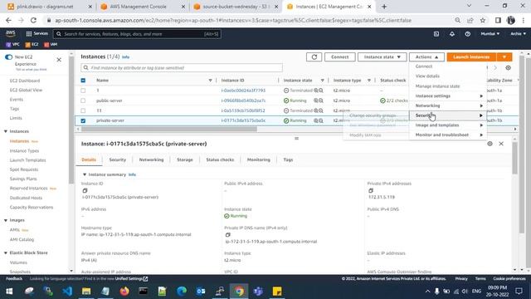Click the IAM shortcut in favorites bar
Image resolution: width=531 pixels, height=299 pixels.
click(x=51, y=44)
